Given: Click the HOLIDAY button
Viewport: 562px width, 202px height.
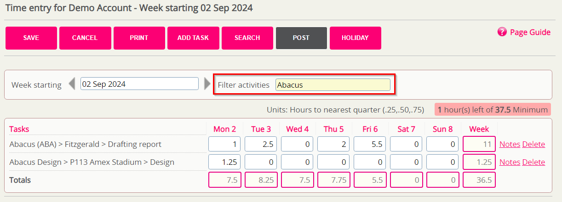Looking at the screenshot, I should point(355,38).
